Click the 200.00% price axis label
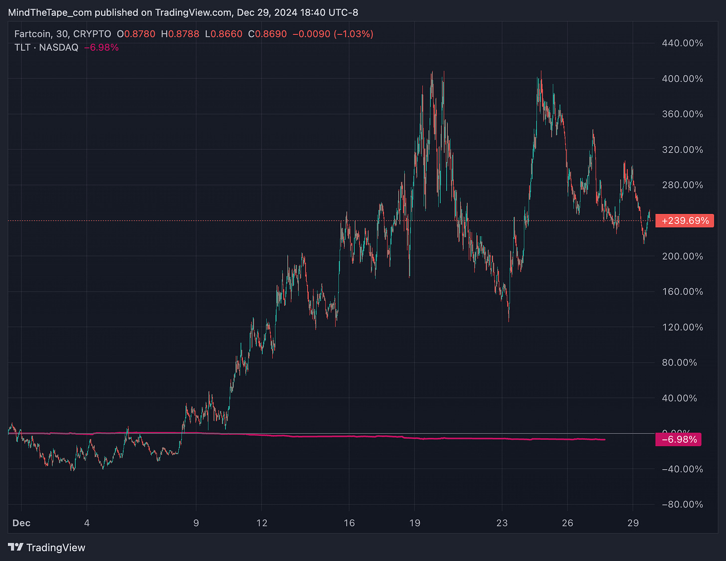The image size is (726, 561). [x=682, y=256]
